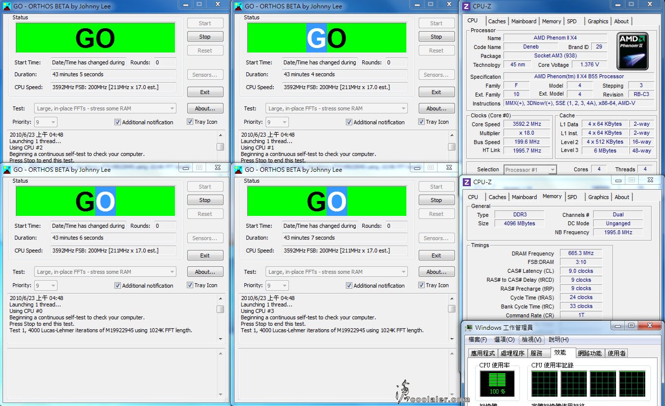The image size is (665, 406).
Task: Click the AMD Phenom II logo in CPU-Z
Action: click(x=632, y=51)
